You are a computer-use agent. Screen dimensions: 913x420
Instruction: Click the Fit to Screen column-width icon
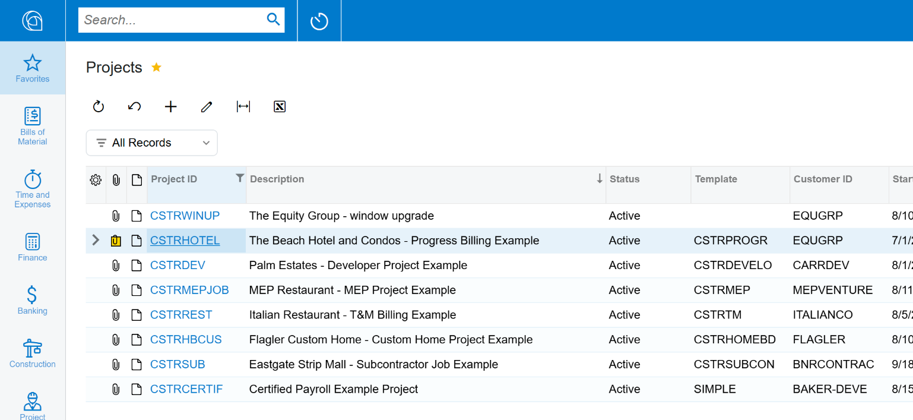[243, 107]
